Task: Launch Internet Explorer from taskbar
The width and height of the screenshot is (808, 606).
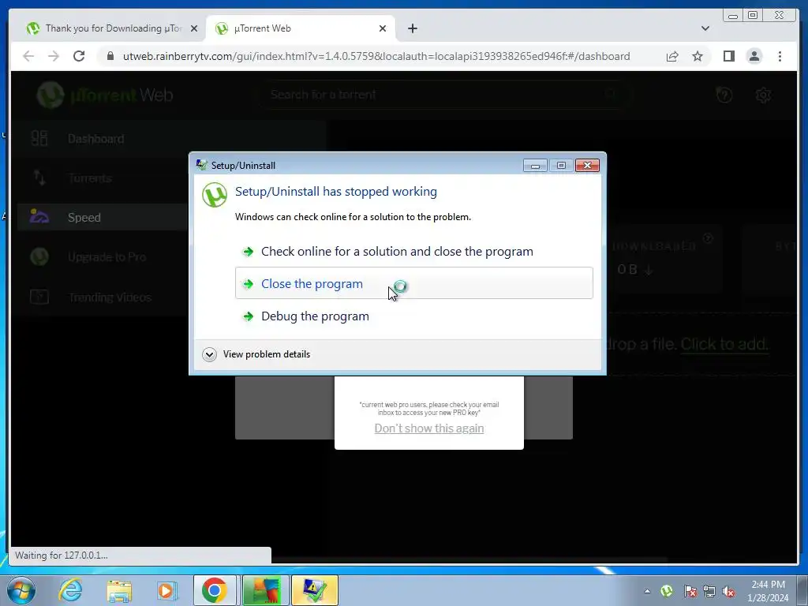Action: click(70, 590)
